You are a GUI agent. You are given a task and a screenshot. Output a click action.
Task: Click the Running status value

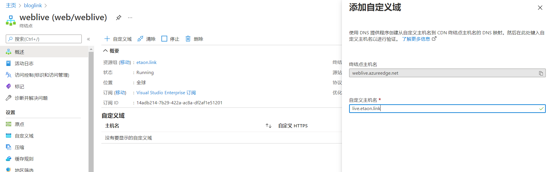pos(145,72)
